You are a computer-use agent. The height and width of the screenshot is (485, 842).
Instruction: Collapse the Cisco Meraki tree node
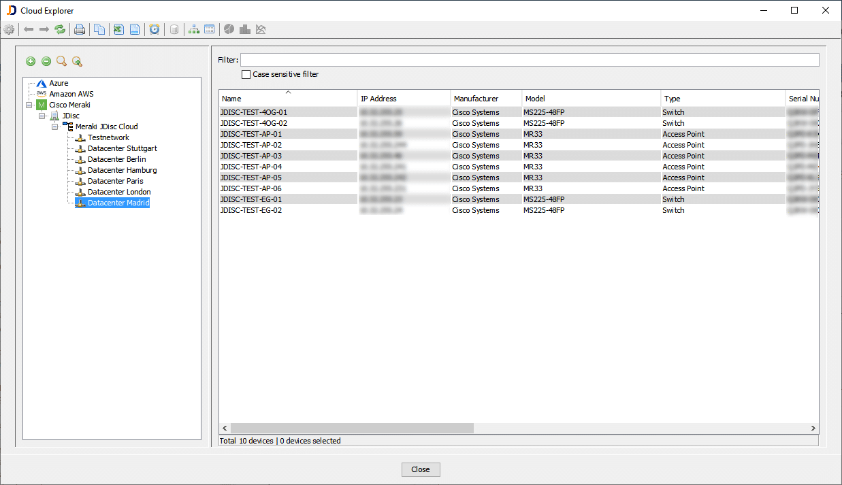29,105
